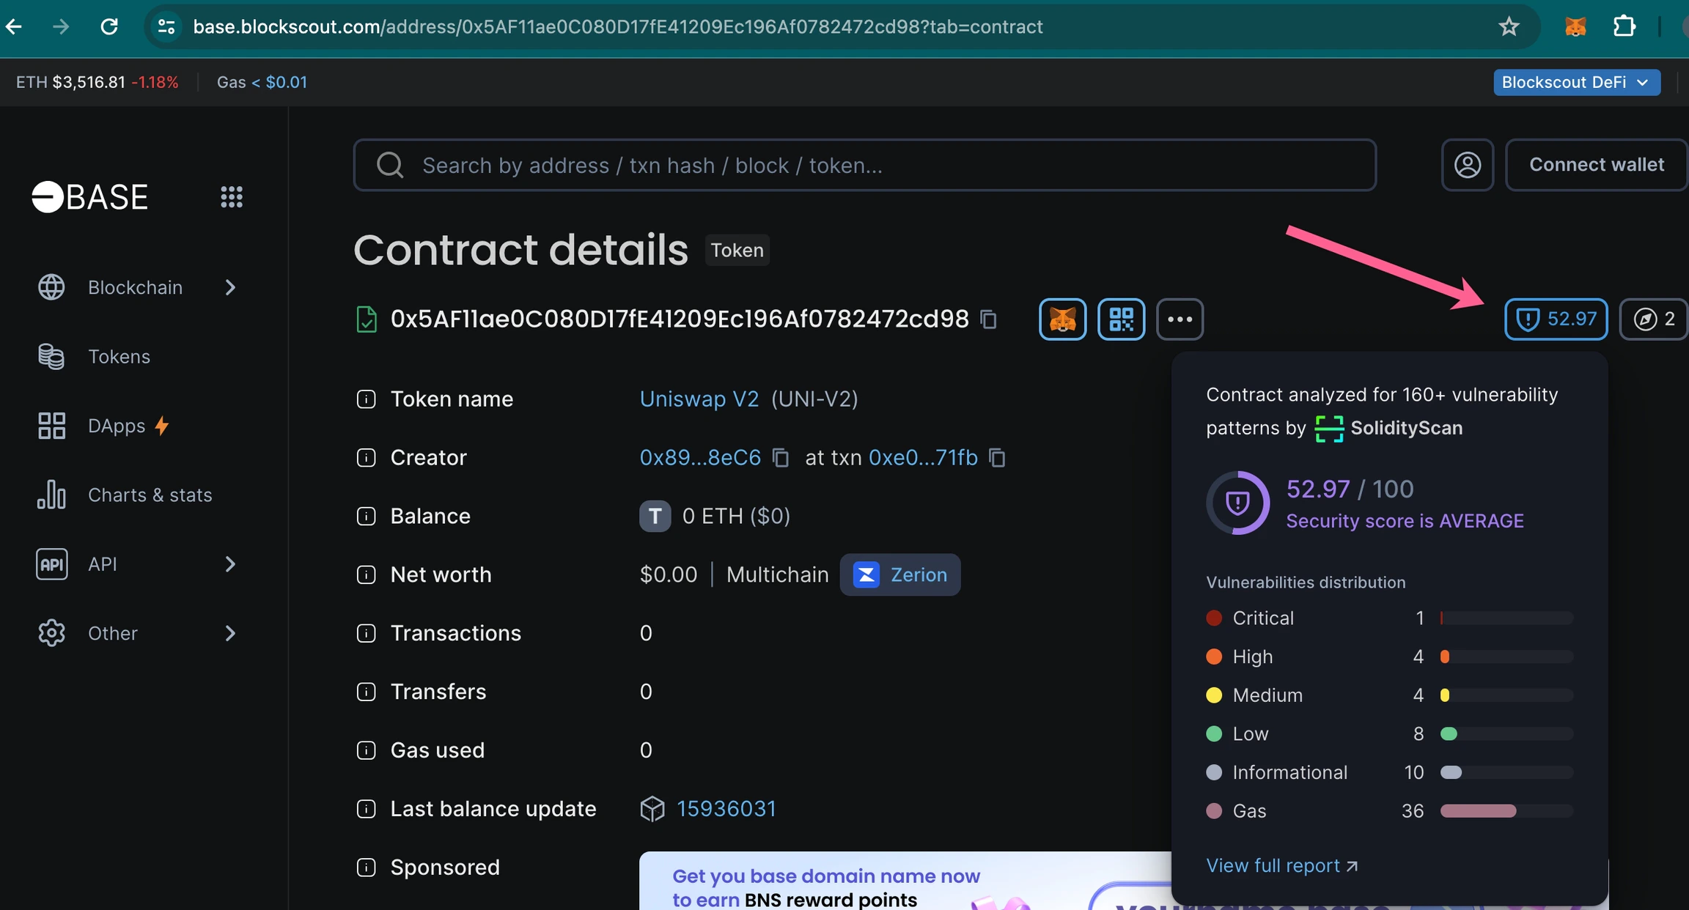The height and width of the screenshot is (910, 1689).
Task: Click the Gas vulnerabilities progress bar
Action: coord(1506,811)
